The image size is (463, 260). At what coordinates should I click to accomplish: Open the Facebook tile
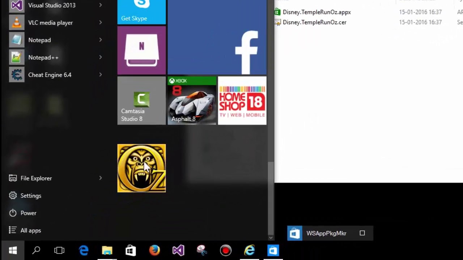point(217,37)
